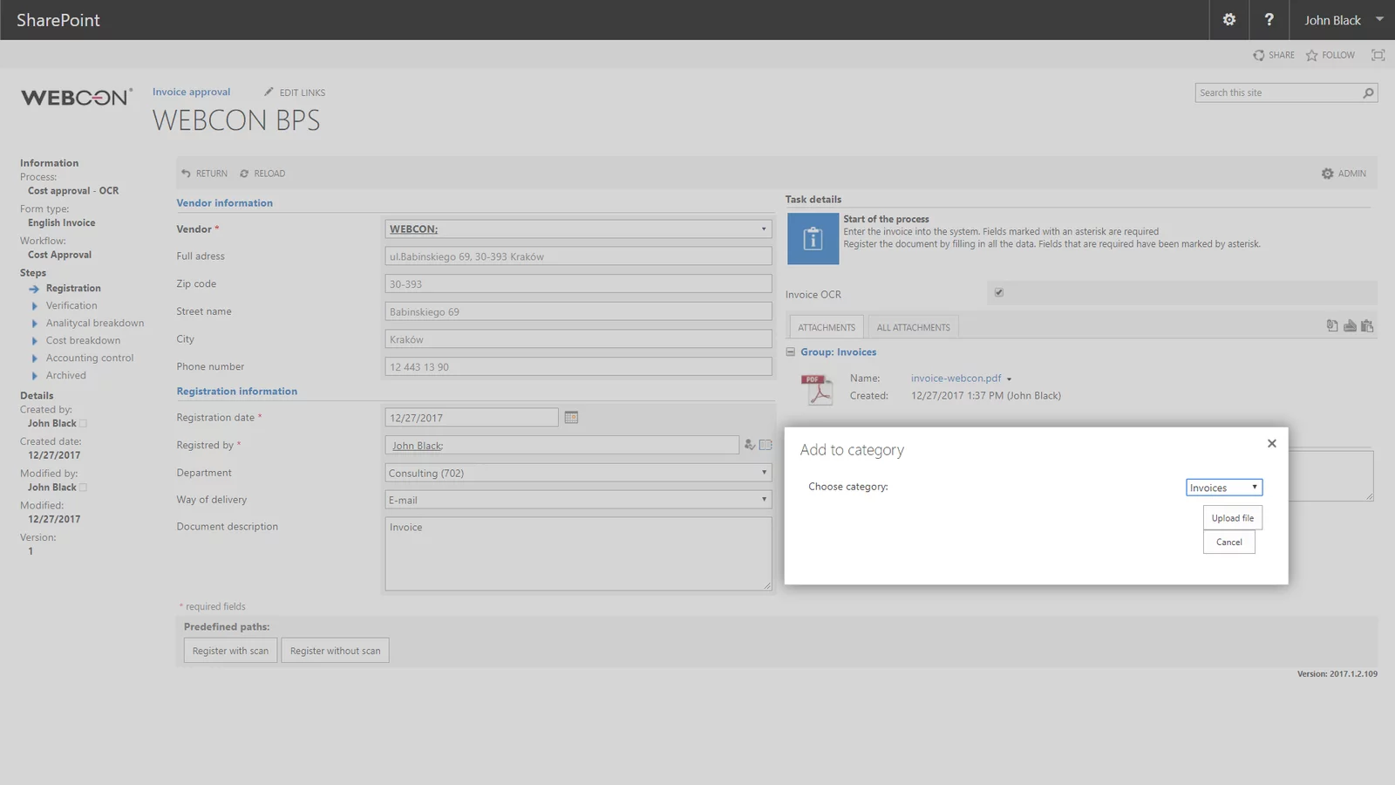Click the check names icon beside Registered by
1395x785 pixels.
749,445
